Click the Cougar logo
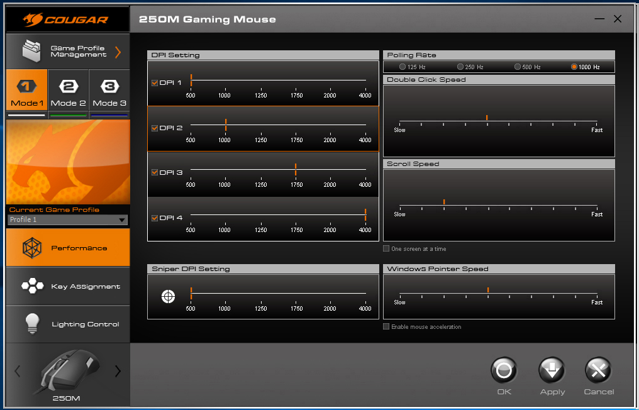 point(66,19)
